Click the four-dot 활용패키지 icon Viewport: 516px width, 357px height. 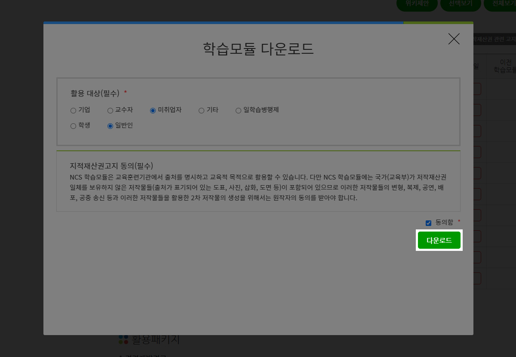tap(123, 339)
